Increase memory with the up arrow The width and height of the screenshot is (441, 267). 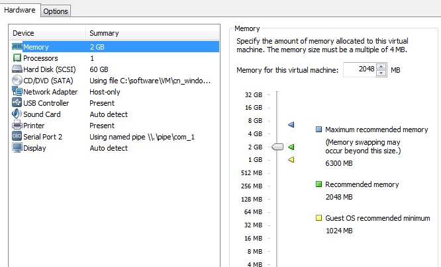pos(381,67)
